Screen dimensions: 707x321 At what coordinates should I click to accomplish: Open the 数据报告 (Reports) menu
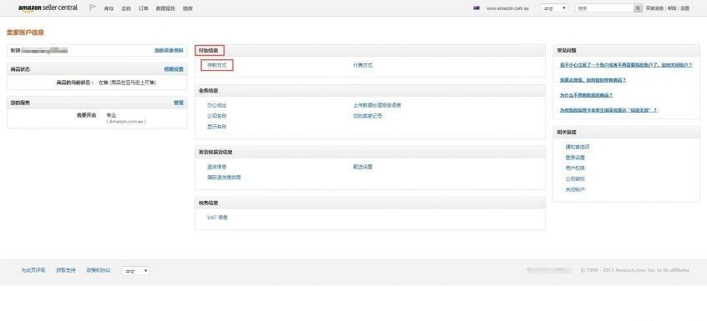click(165, 8)
